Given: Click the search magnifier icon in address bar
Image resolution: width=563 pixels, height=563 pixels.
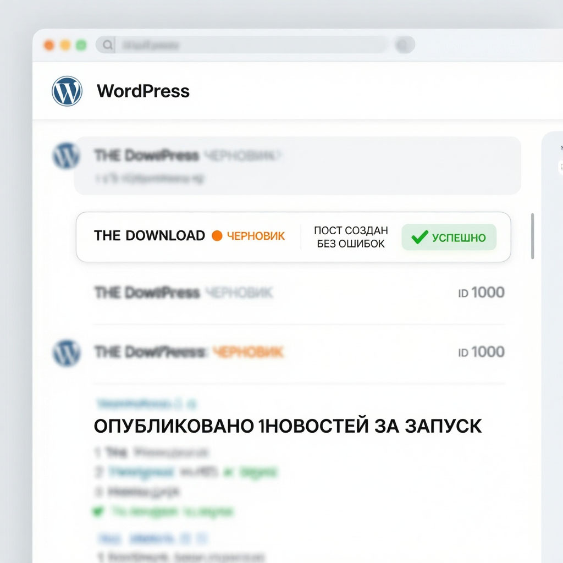Looking at the screenshot, I should pyautogui.click(x=107, y=45).
